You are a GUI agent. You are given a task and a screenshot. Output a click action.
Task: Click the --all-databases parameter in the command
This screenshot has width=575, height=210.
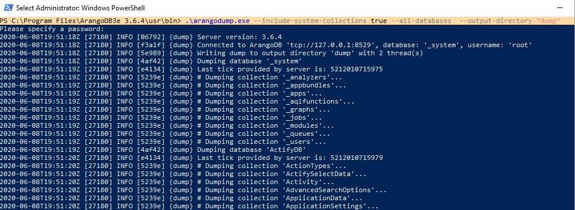pyautogui.click(x=422, y=21)
